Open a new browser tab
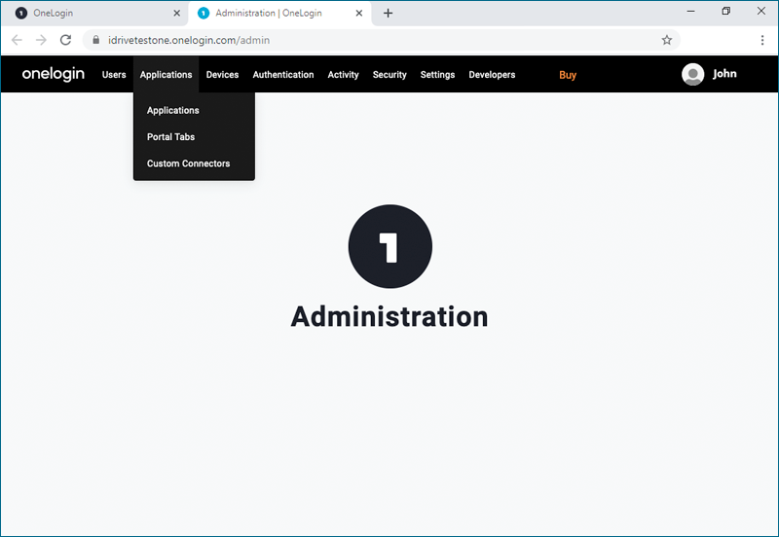 388,14
